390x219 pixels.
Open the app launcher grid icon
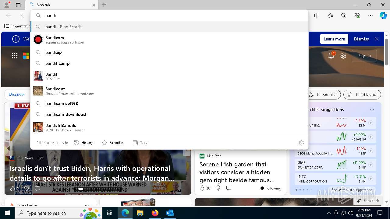pyautogui.click(x=15, y=56)
